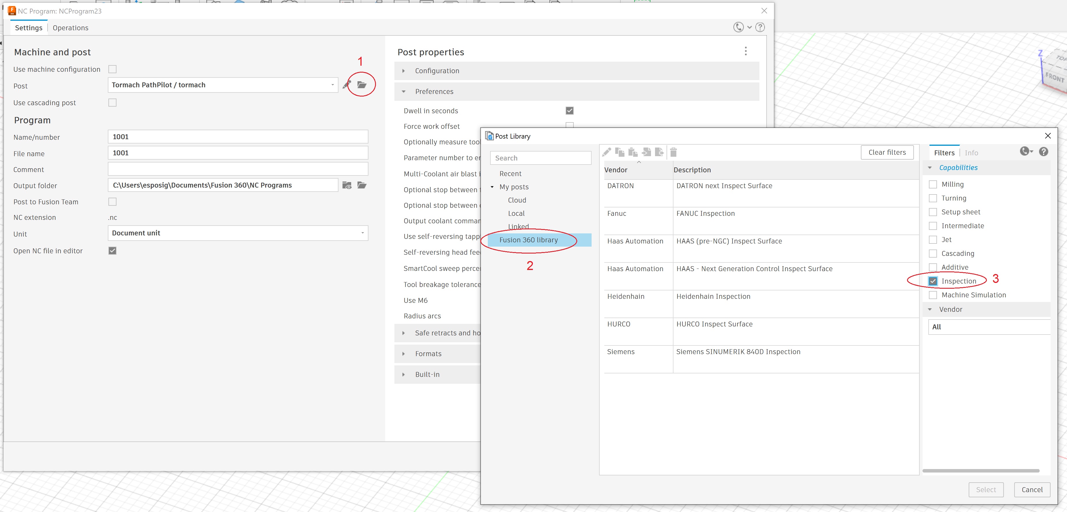Enable Use machine configuration checkbox
Viewport: 1067px width, 512px height.
pos(112,69)
